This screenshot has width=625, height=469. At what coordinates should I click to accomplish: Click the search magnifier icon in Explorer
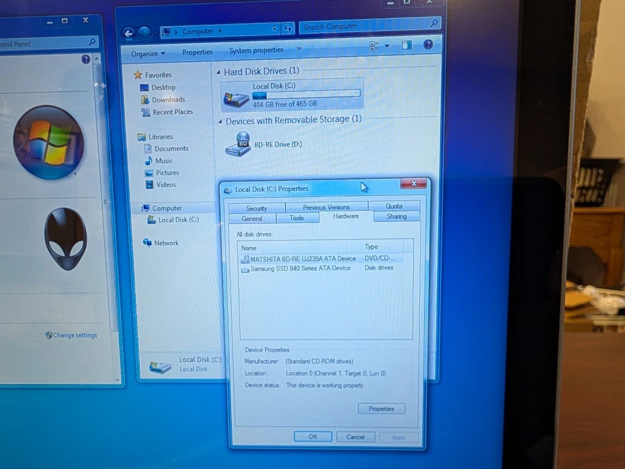(434, 23)
